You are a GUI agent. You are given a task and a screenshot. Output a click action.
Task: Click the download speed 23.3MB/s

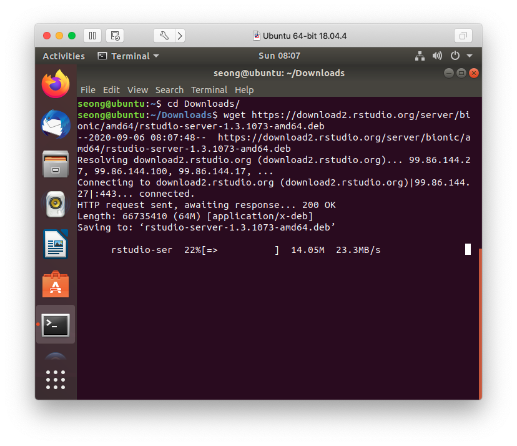(358, 250)
